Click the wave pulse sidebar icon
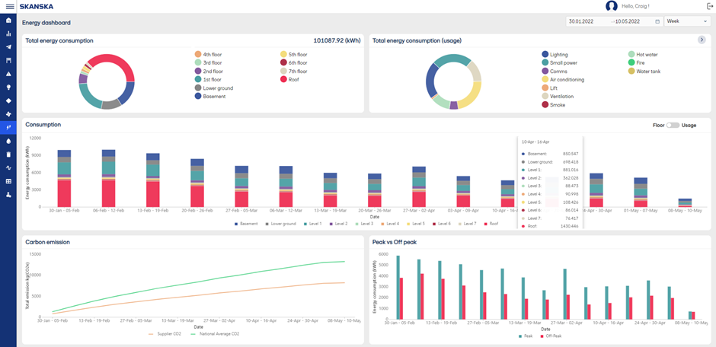Image resolution: width=716 pixels, height=347 pixels. point(8,168)
